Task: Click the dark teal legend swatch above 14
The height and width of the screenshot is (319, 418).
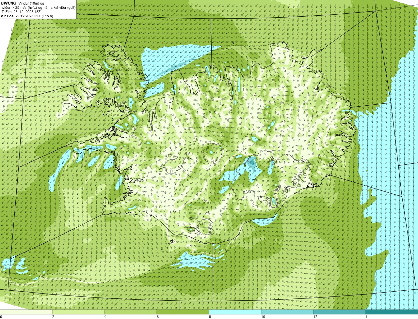Action: pos(392,312)
